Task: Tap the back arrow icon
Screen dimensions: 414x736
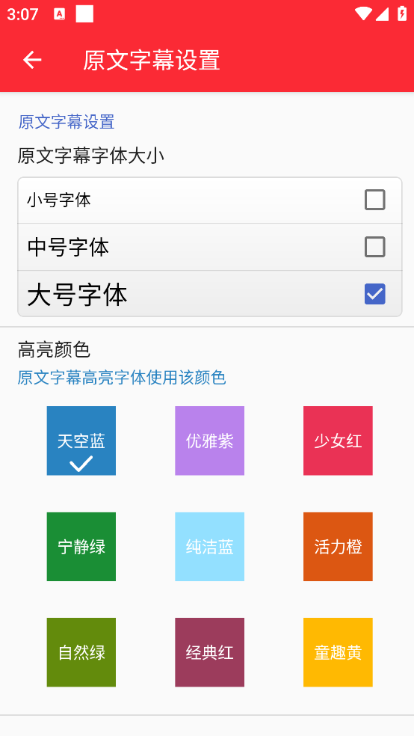Action: (x=32, y=60)
